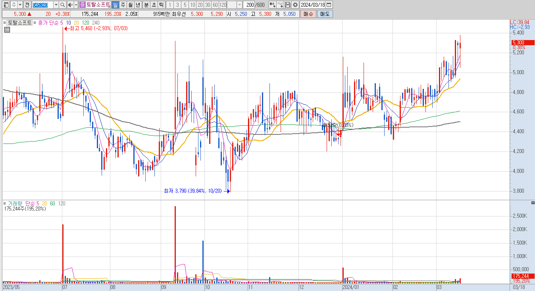Viewport: 535px width, 291px height.
Task: Click the blue 매도 sell button
Action: pos(325,14)
